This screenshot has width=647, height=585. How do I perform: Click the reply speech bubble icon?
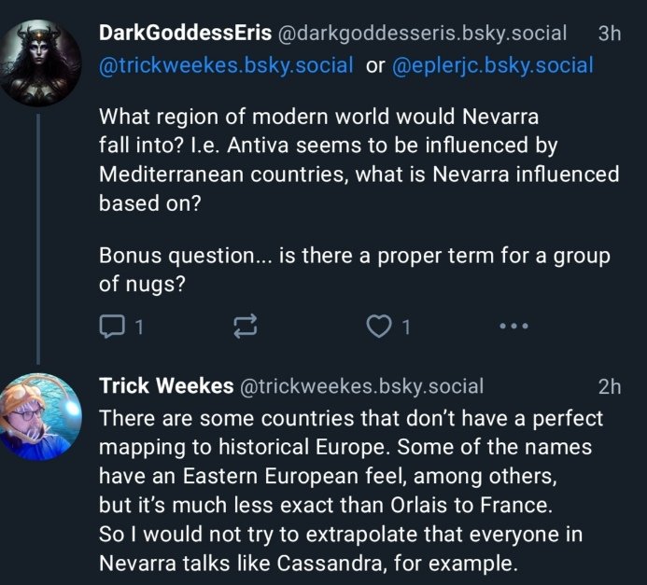coord(110,327)
